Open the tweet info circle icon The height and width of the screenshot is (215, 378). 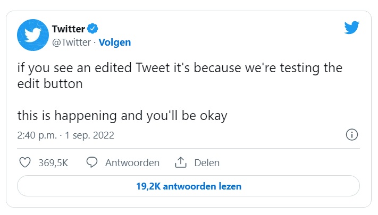coord(351,135)
